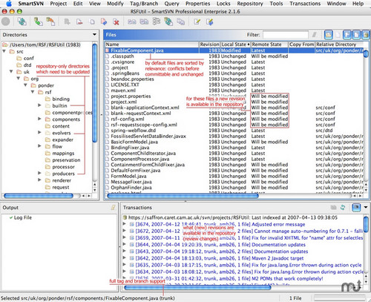Screen dimensions: 371x302
Task: Select the preservation folder in tree
Action: [66, 160]
